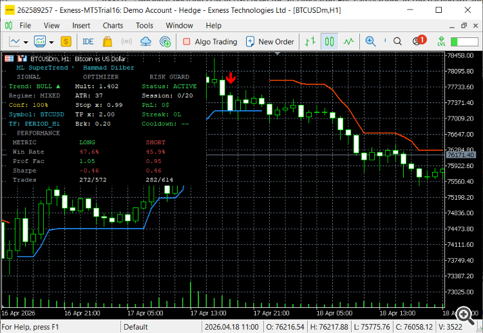483x333 pixels.
Task: Click the LONG win rate 47.6%
Action: click(x=89, y=151)
